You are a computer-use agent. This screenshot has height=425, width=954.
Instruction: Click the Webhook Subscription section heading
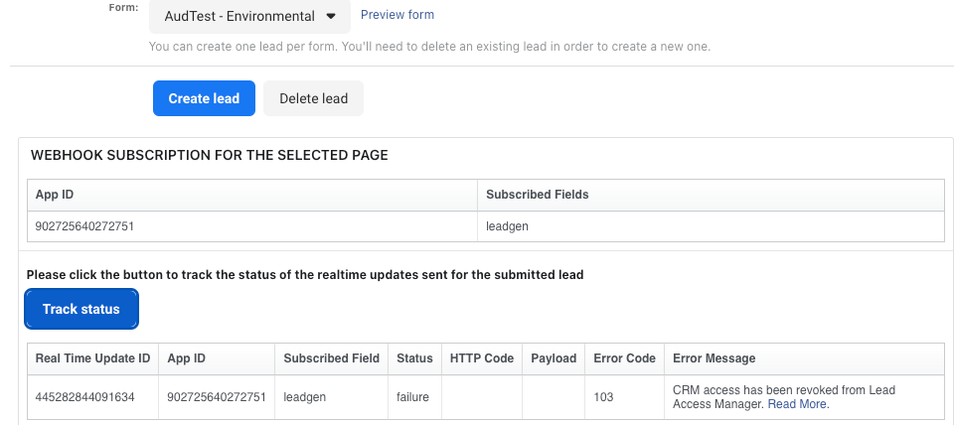pyautogui.click(x=210, y=155)
